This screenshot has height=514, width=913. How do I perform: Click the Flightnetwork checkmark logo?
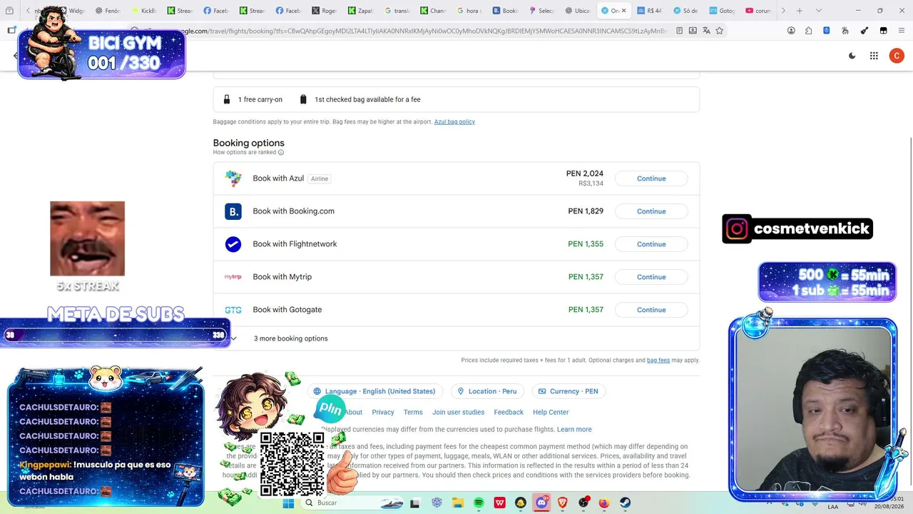(x=233, y=244)
